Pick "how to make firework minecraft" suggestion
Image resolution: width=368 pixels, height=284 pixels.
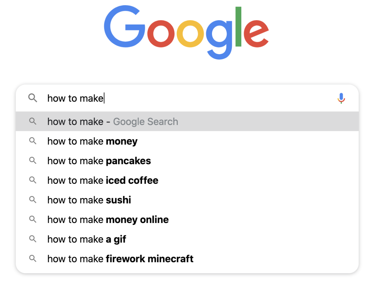pyautogui.click(x=120, y=259)
